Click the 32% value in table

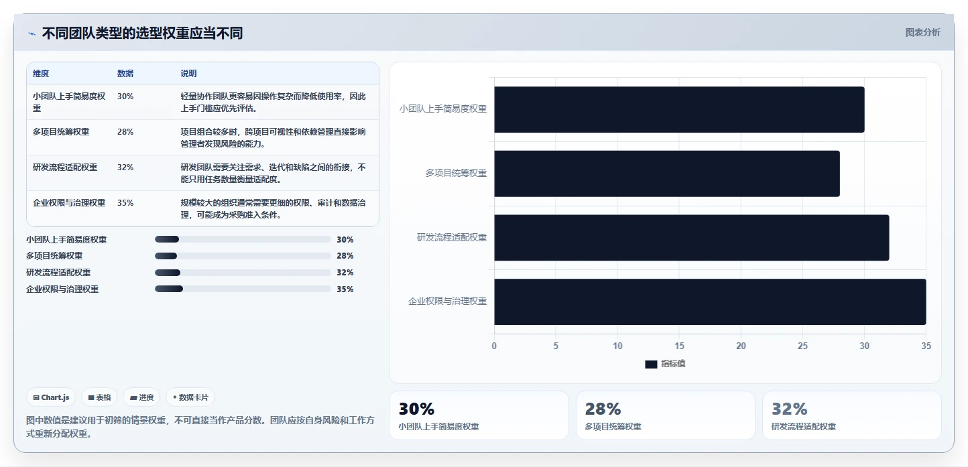[x=125, y=168]
